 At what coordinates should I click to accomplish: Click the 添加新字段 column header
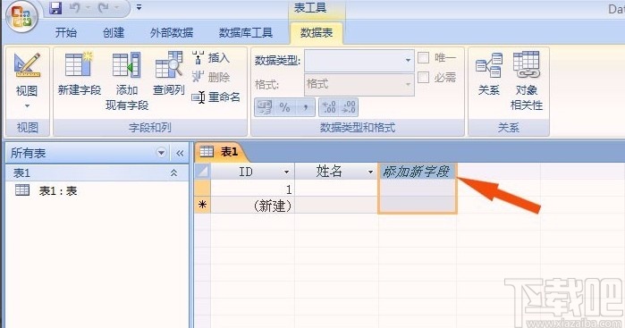coord(417,172)
